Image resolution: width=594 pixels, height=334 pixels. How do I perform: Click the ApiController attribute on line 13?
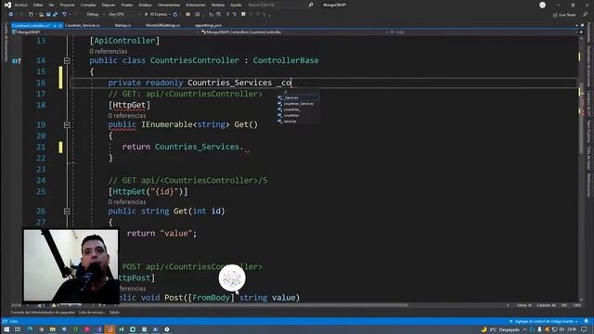click(x=124, y=41)
